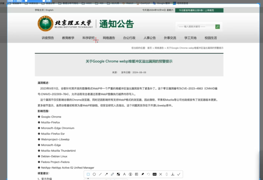
Task: Click the English language link
Action: (49, 10)
